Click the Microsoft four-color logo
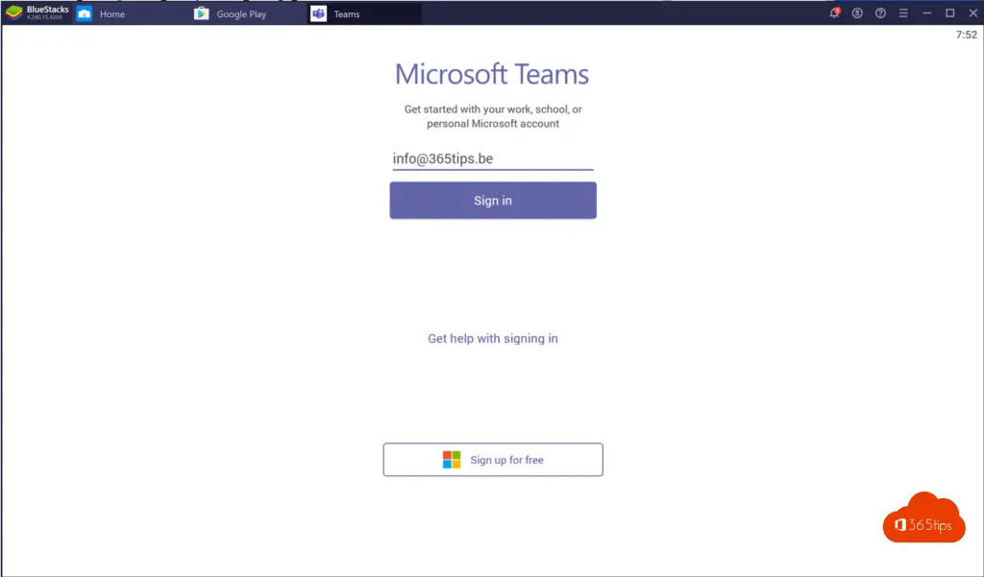Image resolution: width=984 pixels, height=577 pixels. pyautogui.click(x=452, y=460)
